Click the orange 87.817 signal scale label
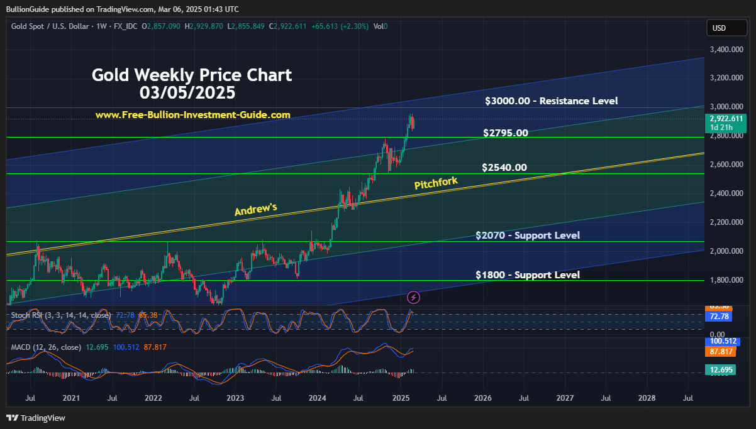 click(x=722, y=352)
